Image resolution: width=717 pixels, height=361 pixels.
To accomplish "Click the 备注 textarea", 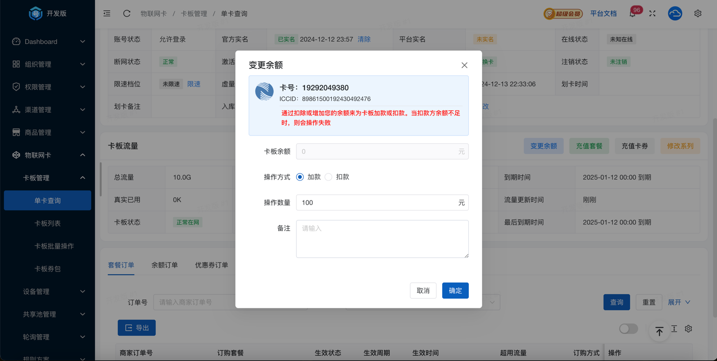I will [382, 239].
